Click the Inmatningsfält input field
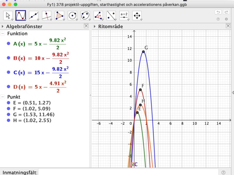 pos(129,172)
